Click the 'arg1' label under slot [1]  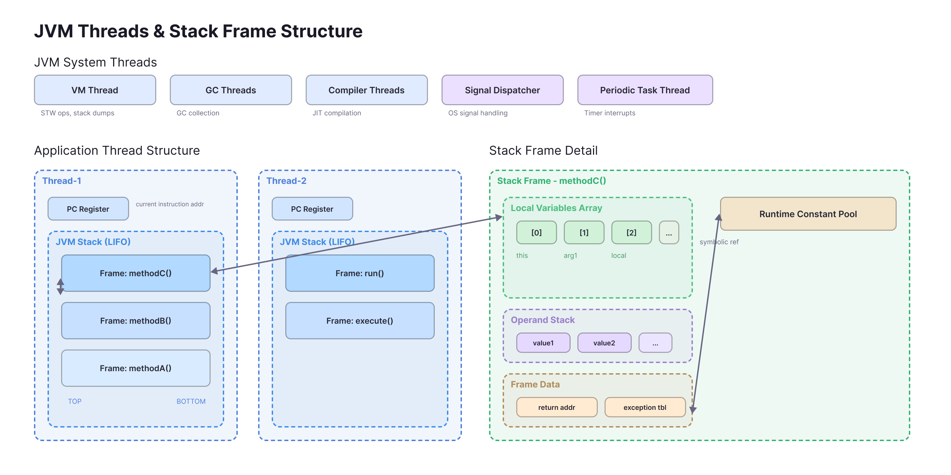click(570, 255)
